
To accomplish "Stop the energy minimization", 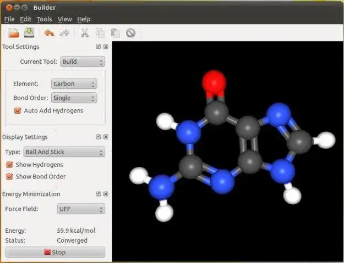I will pos(55,252).
